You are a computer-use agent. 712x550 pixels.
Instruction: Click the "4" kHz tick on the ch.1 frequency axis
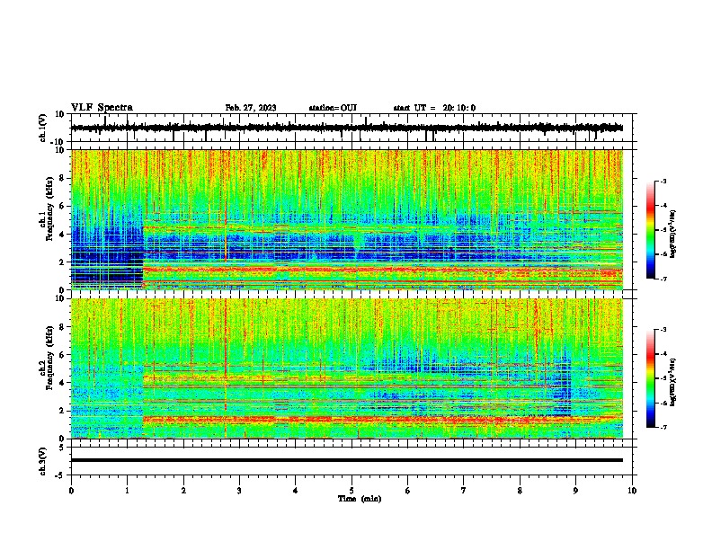click(62, 235)
